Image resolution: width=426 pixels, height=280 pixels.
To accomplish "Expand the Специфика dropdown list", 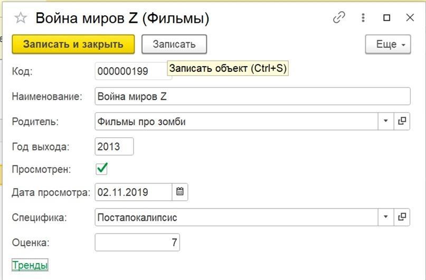I will 386,217.
